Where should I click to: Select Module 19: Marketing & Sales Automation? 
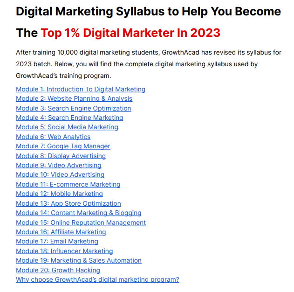79,261
